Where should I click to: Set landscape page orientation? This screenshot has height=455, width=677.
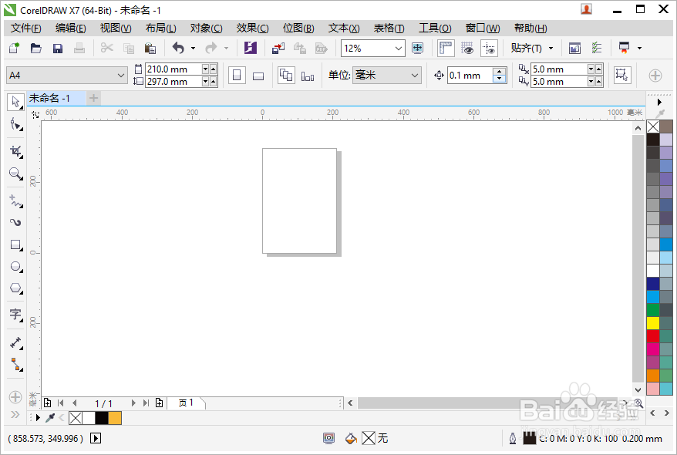[x=258, y=76]
